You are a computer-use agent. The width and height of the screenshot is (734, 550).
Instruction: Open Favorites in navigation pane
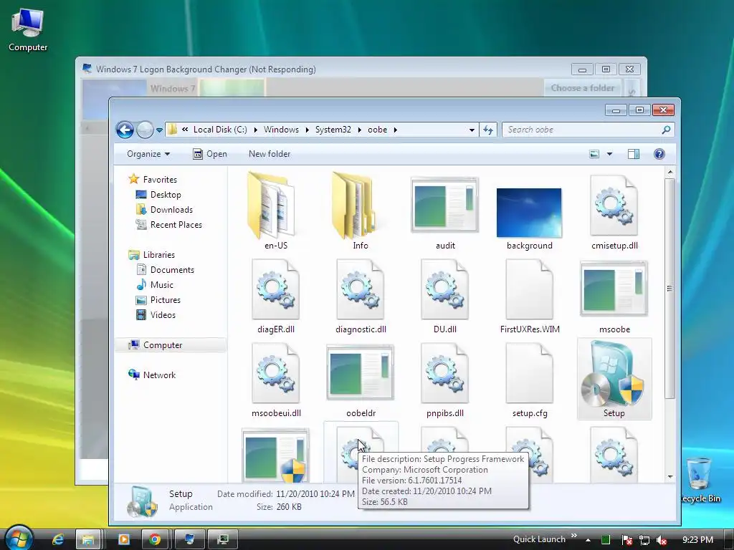pyautogui.click(x=153, y=179)
